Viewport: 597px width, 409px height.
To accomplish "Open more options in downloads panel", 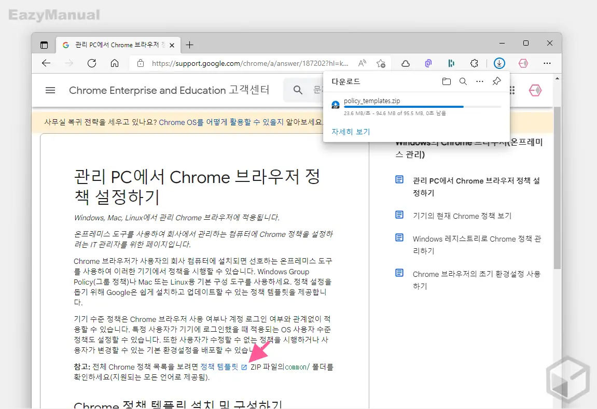I will (480, 81).
